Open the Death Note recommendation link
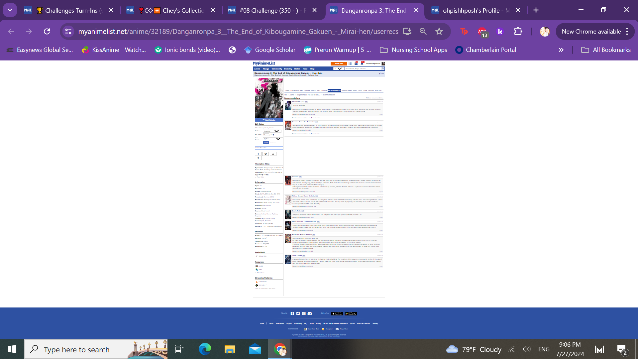The image size is (638, 359). [x=296, y=211]
